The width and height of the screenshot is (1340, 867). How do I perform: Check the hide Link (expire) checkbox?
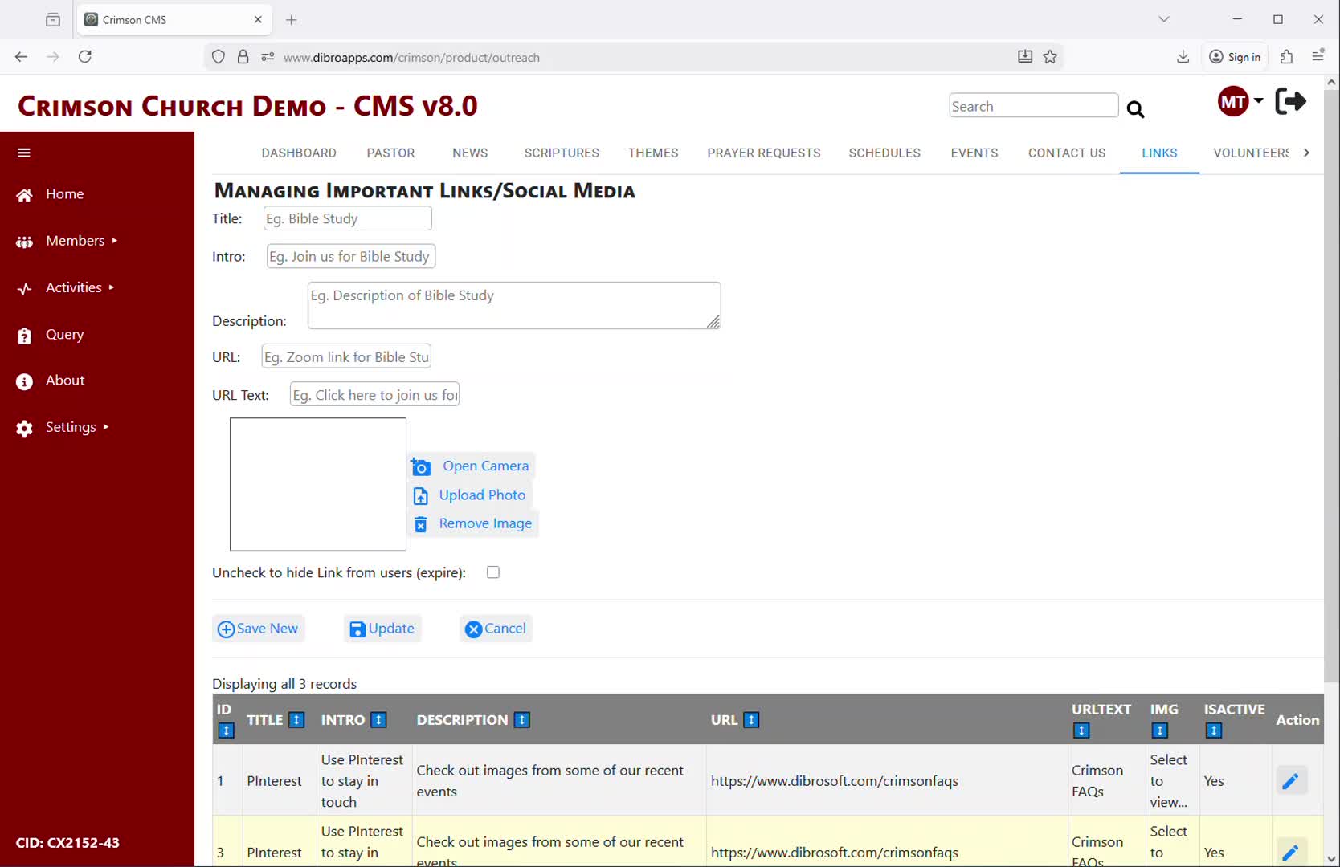(493, 572)
